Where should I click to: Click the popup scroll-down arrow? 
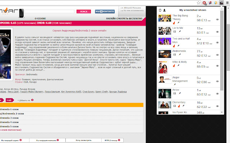pyautogui.click(x=222, y=112)
